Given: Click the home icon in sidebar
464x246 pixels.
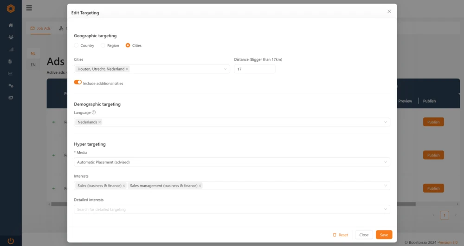Looking at the screenshot, I should tap(11, 26).
